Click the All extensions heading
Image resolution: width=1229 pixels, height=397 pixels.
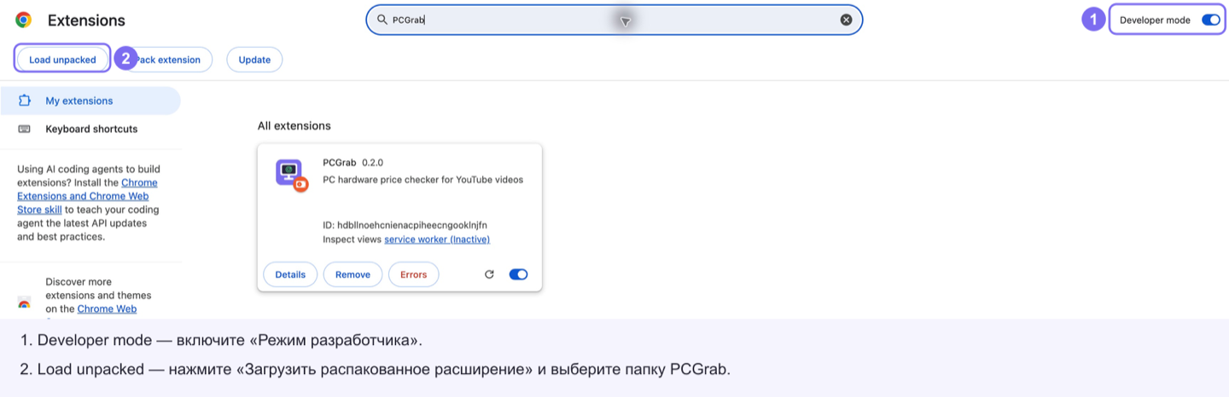(x=294, y=125)
